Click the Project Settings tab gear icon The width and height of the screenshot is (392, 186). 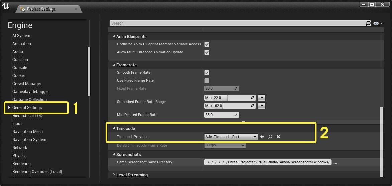(x=23, y=9)
